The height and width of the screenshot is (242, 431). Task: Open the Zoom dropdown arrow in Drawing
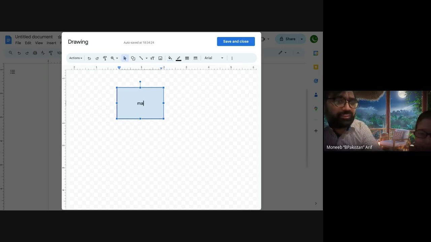pyautogui.click(x=117, y=58)
